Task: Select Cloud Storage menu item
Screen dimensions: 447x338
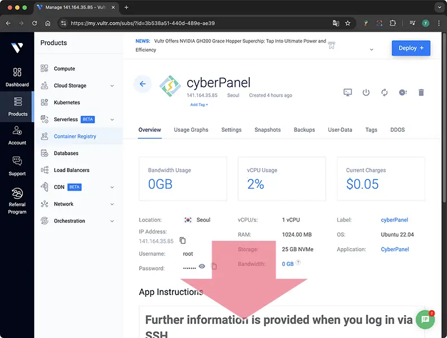Action: pos(70,85)
